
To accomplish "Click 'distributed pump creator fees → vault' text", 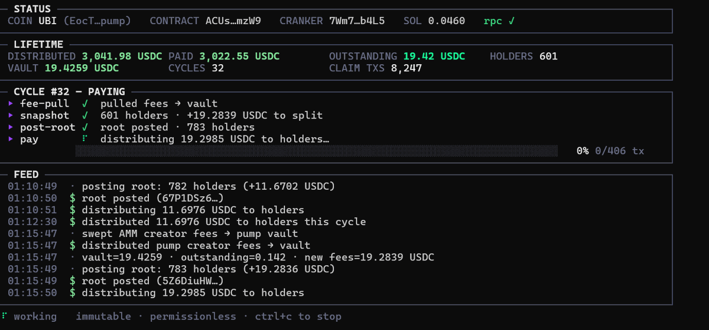I will (x=196, y=245).
